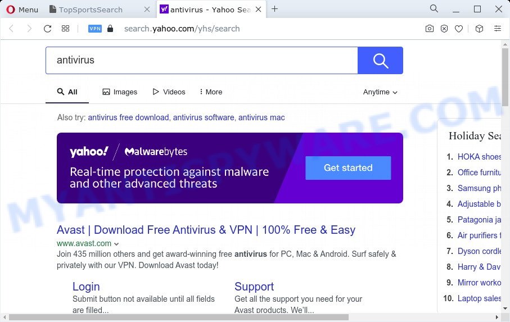Open Mirror workout trending search
510x322 pixels.
[x=479, y=283]
